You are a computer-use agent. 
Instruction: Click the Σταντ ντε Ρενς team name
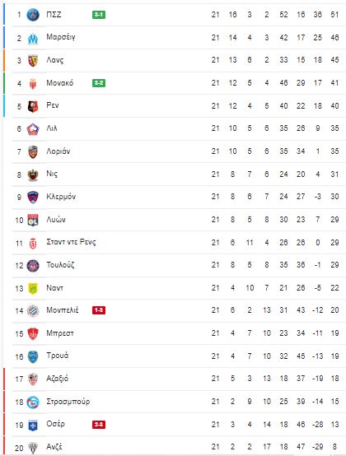[x=71, y=242]
